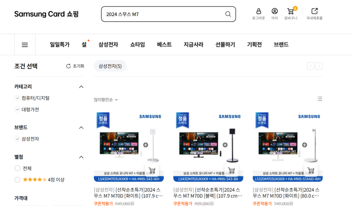This screenshot has height=206, width=353.
Task: Open the 국내제휴몰 external link icon
Action: pos(314,11)
